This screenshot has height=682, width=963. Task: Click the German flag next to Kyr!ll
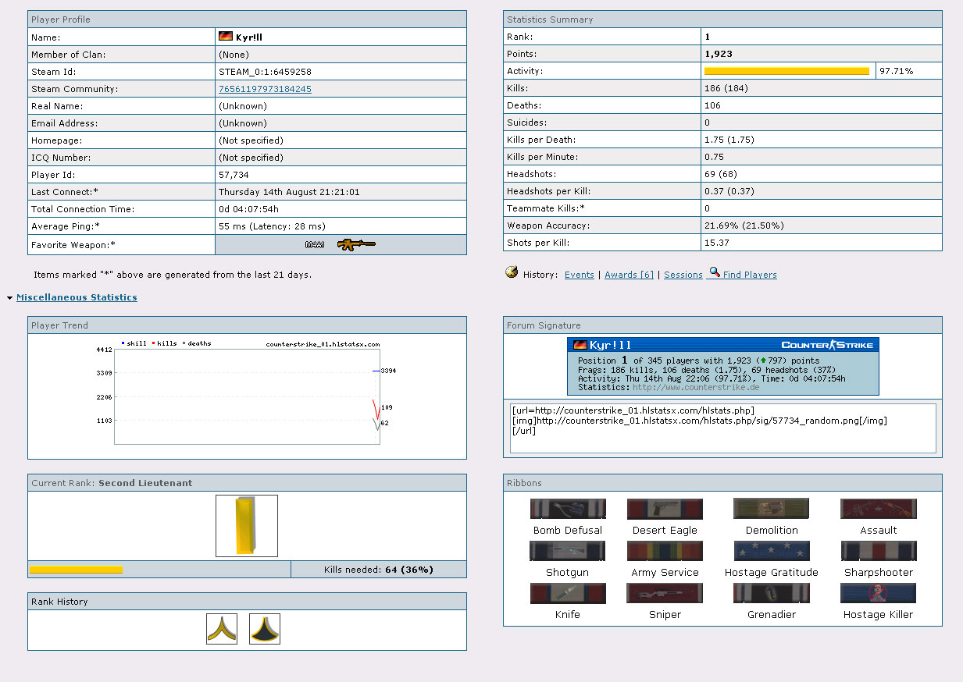(x=226, y=37)
